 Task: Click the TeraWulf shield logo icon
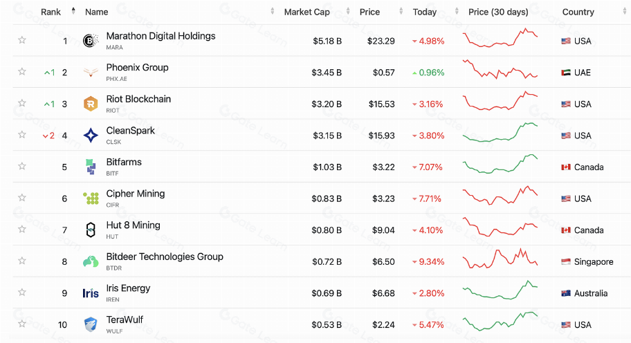[x=91, y=324]
